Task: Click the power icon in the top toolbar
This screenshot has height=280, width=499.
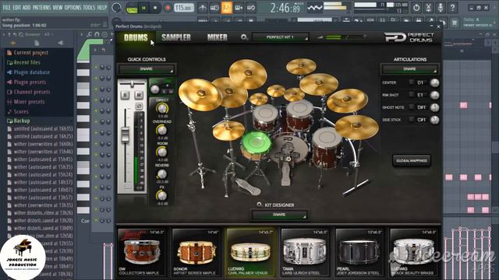Action: 416,8
